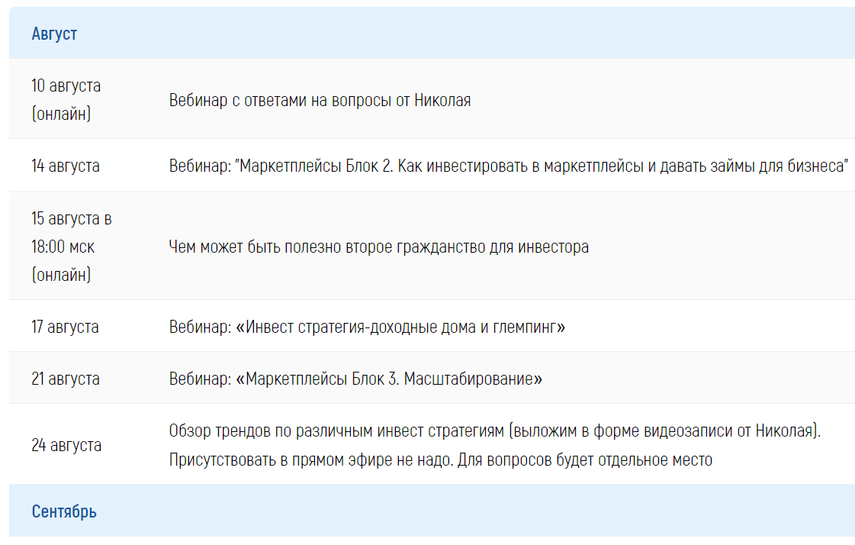This screenshot has height=545, width=855.
Task: Click Вебинар с ответами на вопросы от Николая
Action: (320, 101)
